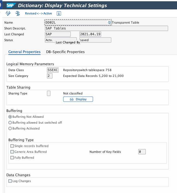The height and width of the screenshot is (193, 177).
Task: Click the 'Table Sharing' heading
Action: click(x=18, y=87)
